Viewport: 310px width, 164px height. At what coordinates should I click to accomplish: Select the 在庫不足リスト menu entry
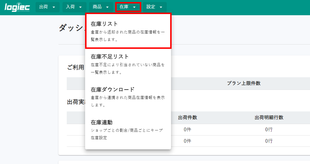110,57
